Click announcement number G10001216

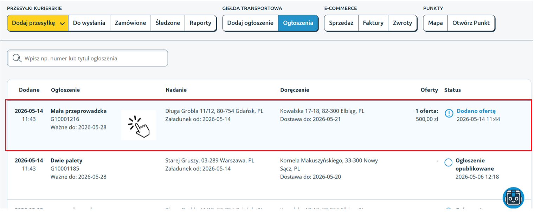[x=65, y=119]
